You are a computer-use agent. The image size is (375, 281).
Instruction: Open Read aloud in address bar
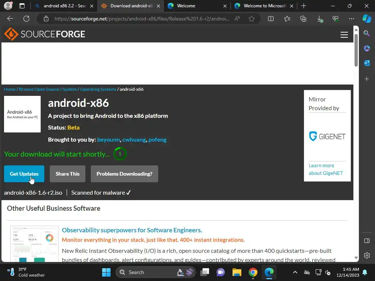click(237, 19)
